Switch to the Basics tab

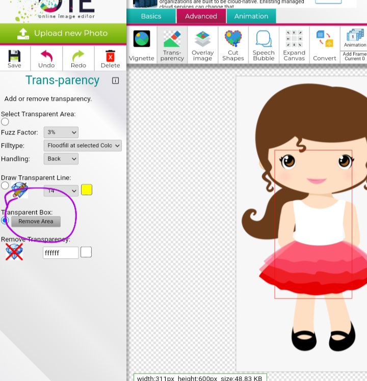coord(151,16)
